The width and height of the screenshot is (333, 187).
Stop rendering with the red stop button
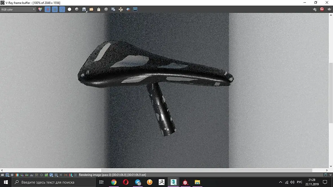pos(322,9)
